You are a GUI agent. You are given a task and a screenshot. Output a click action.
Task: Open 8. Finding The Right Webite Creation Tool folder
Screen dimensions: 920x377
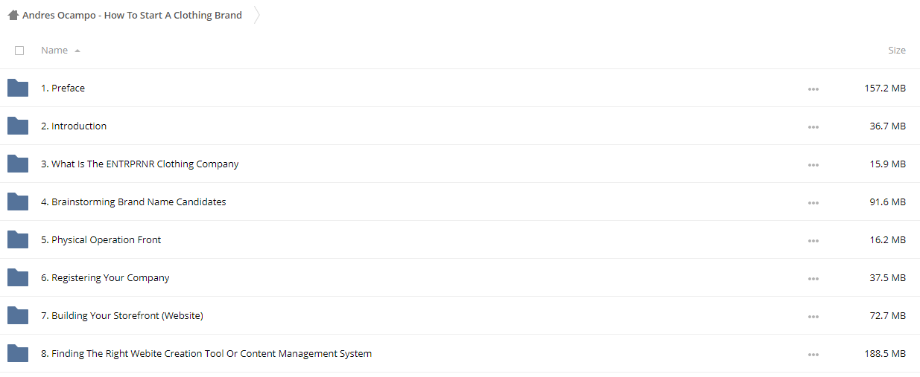click(206, 353)
